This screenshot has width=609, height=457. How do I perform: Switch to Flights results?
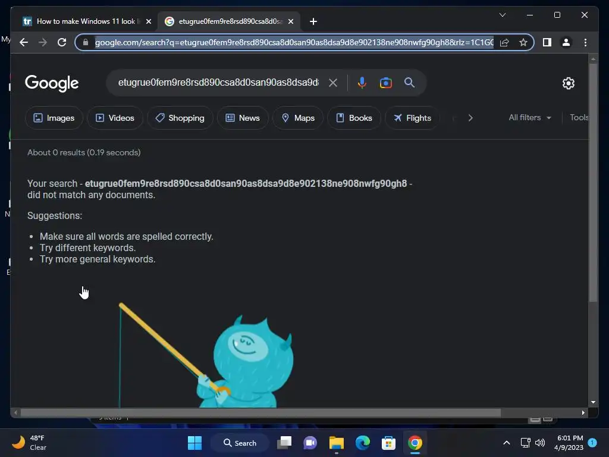(412, 118)
